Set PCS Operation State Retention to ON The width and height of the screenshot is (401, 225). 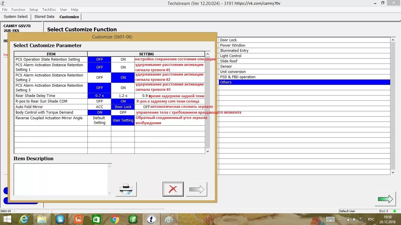coord(123,59)
